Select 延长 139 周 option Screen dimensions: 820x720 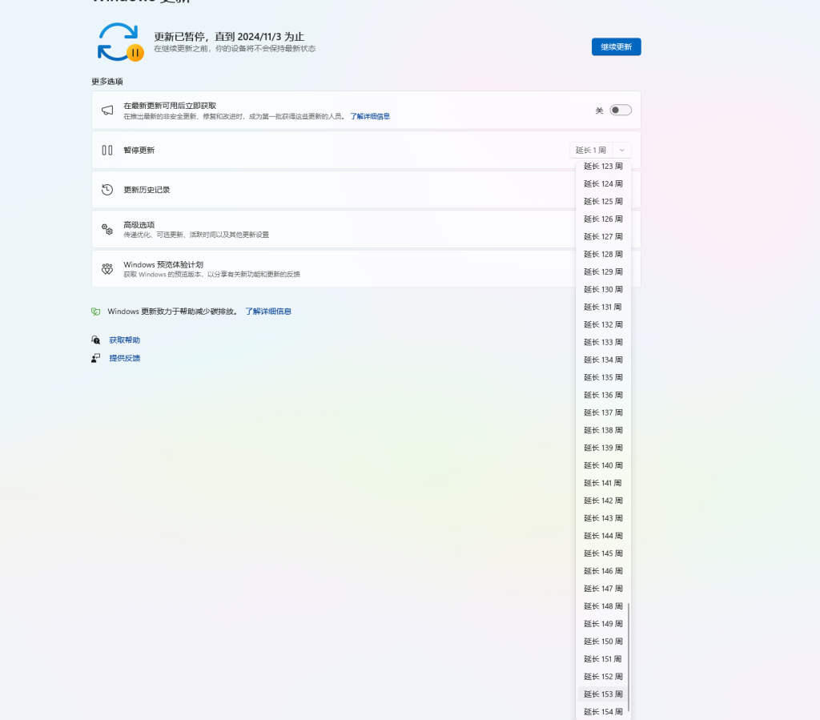point(603,448)
